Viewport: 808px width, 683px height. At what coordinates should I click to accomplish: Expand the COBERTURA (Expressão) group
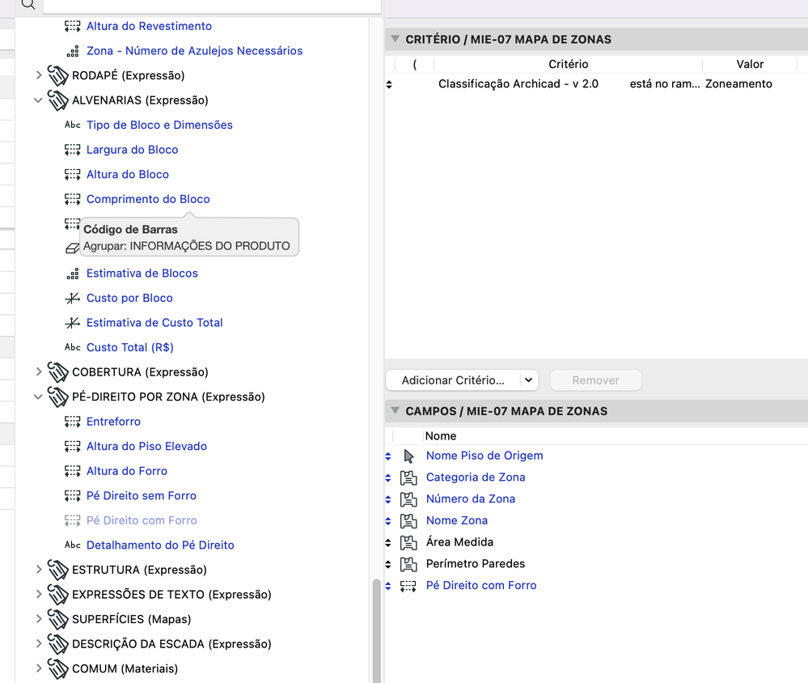click(39, 371)
